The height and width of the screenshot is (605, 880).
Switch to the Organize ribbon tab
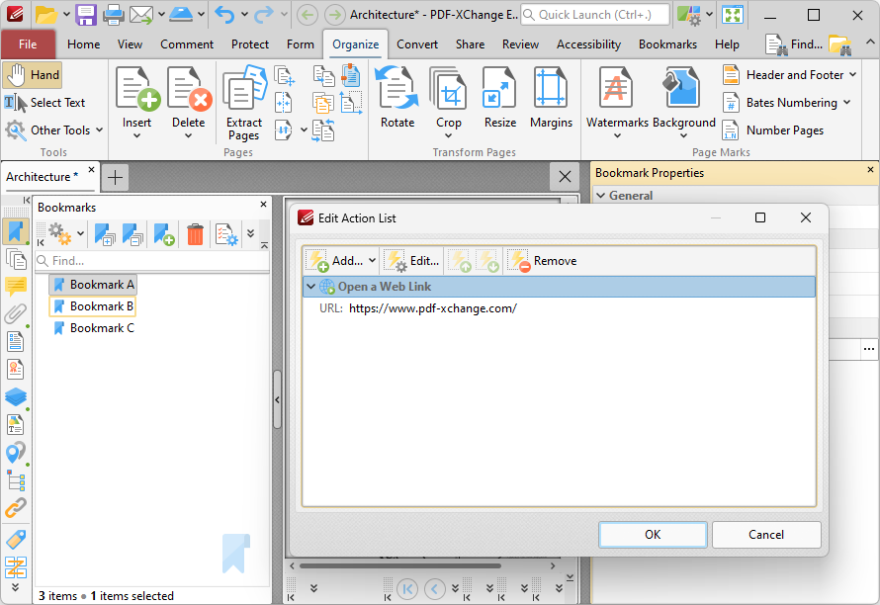click(355, 44)
